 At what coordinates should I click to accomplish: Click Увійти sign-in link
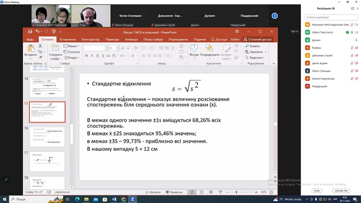[235, 39]
